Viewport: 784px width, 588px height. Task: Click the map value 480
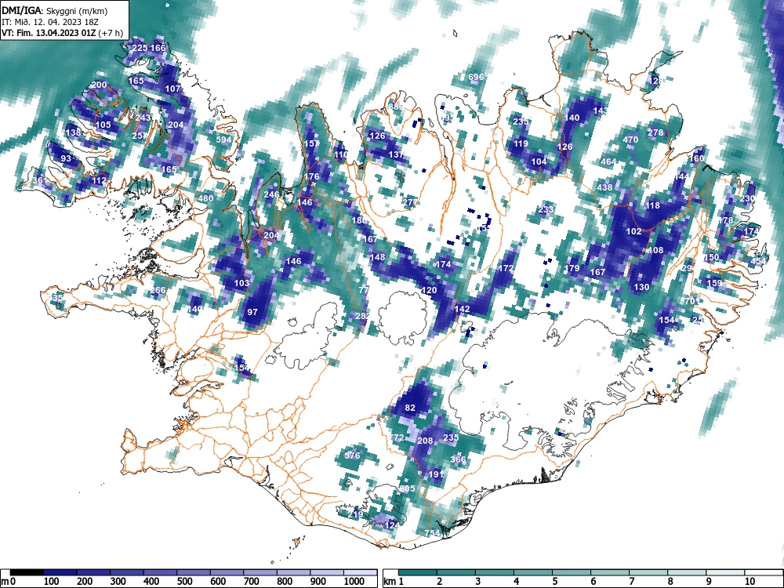point(205,198)
